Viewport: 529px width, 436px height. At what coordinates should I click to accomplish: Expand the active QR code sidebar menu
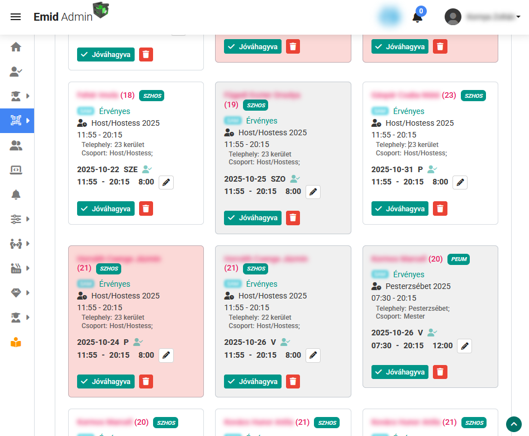coord(17,121)
